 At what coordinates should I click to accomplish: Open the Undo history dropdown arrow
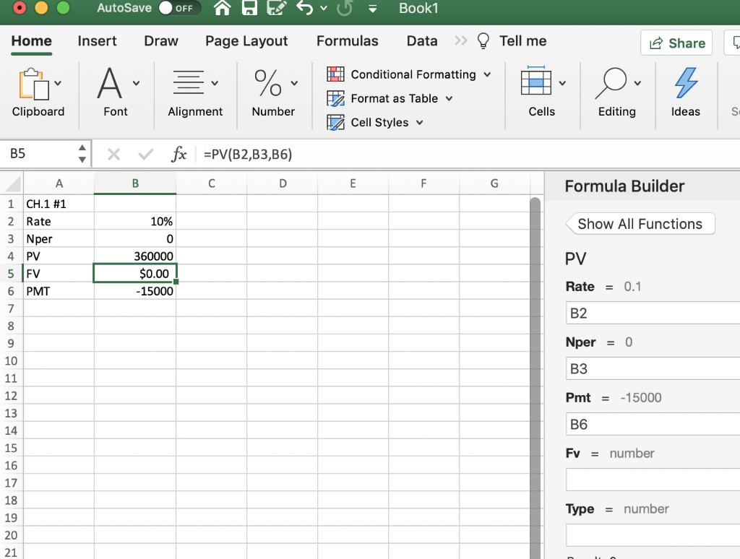[x=324, y=8]
